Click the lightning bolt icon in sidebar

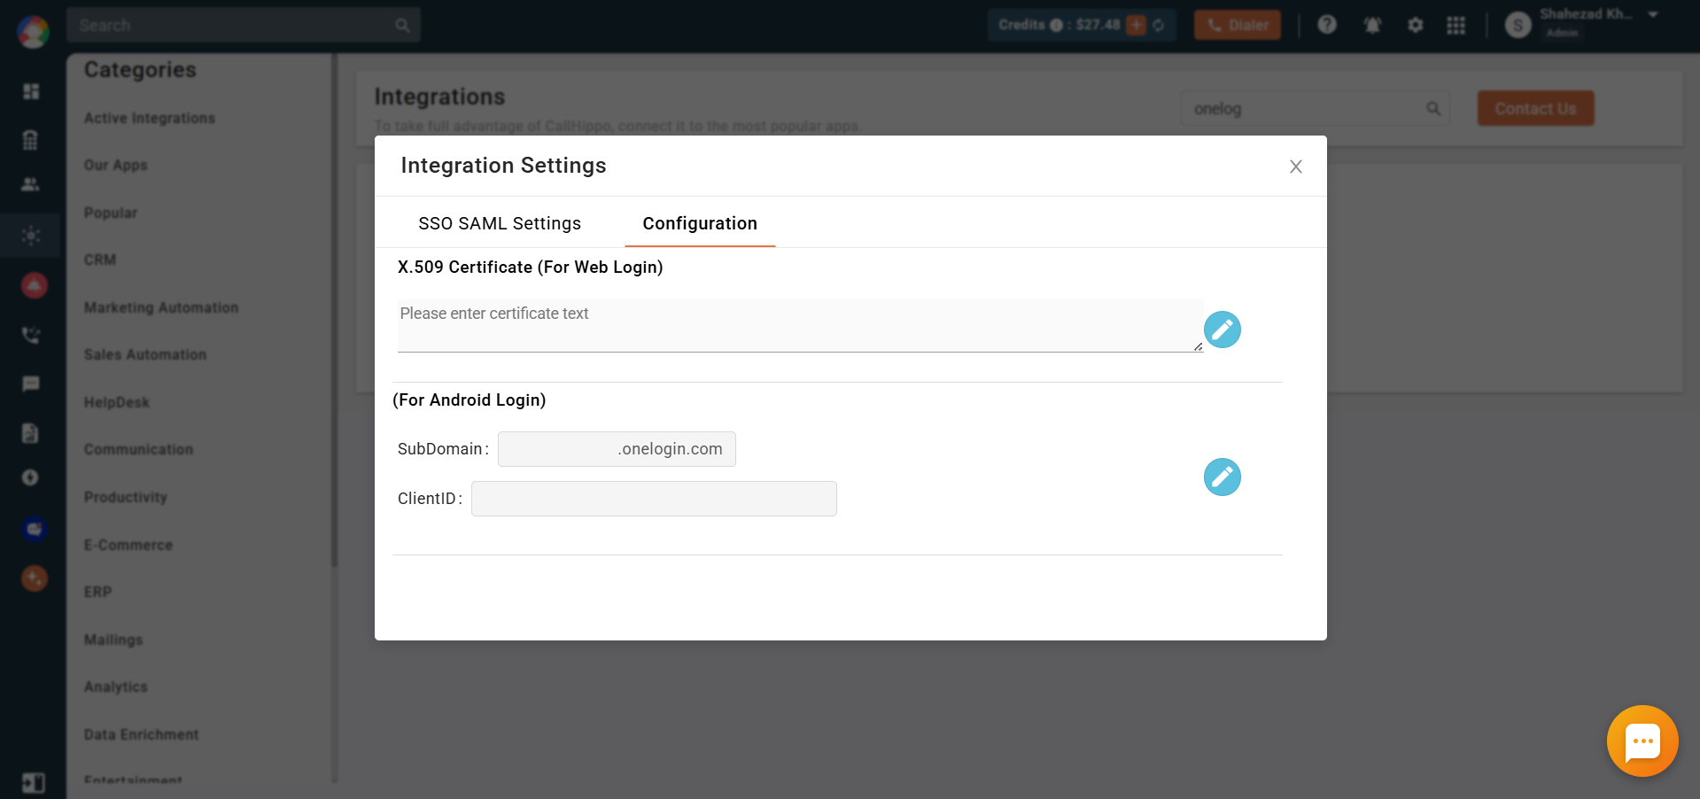(30, 477)
